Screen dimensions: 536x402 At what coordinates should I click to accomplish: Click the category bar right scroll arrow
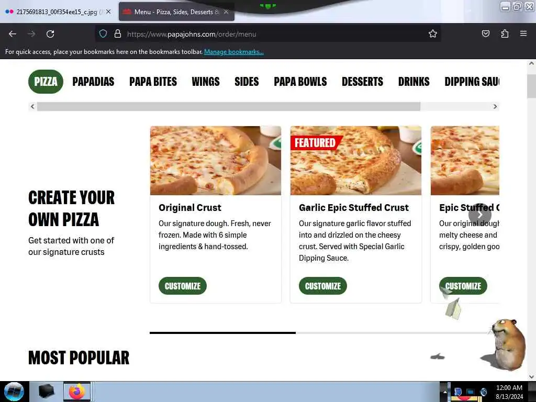click(495, 106)
